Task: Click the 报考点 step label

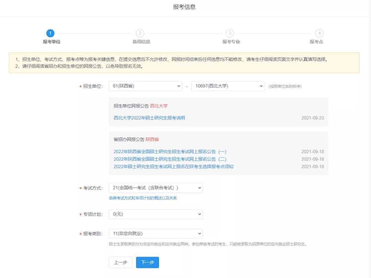Action: [316, 42]
